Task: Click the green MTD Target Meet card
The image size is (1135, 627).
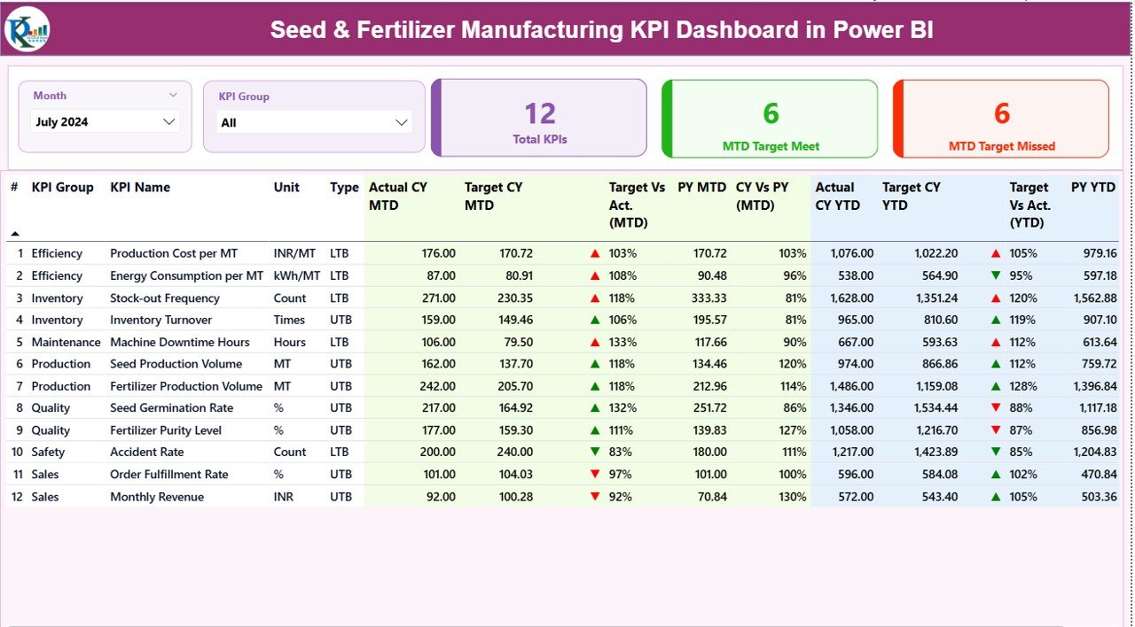Action: (x=768, y=118)
